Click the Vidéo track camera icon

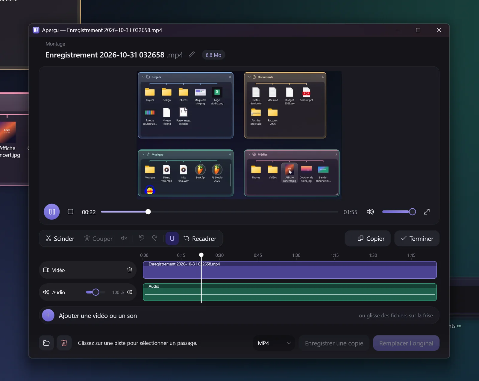click(46, 270)
